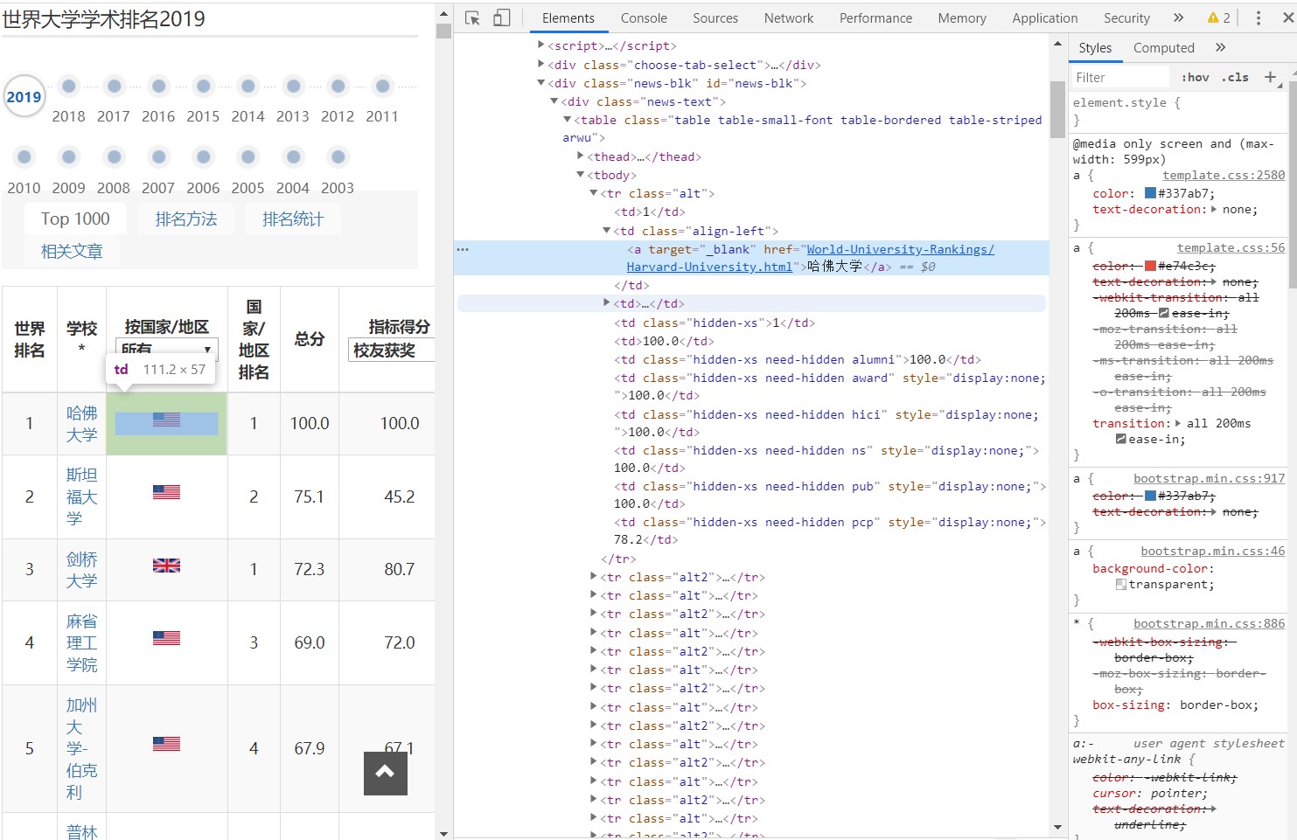The image size is (1297, 840).
Task: Toggle the :hov element state button
Action: coord(1196,77)
